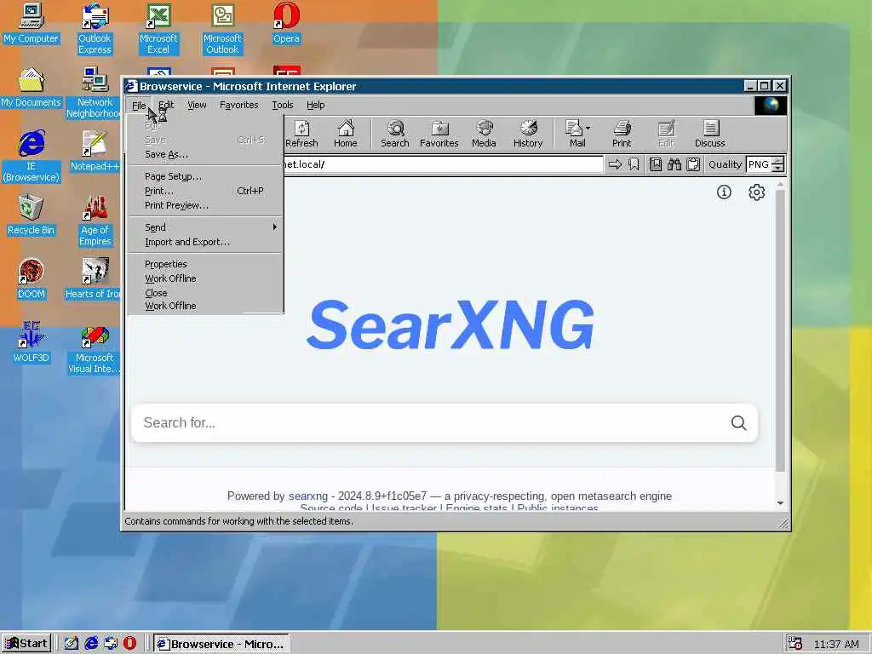Select the Microsoft Visual InterDev shortcut
Viewport: 872px width, 654px height.
pyautogui.click(x=94, y=350)
